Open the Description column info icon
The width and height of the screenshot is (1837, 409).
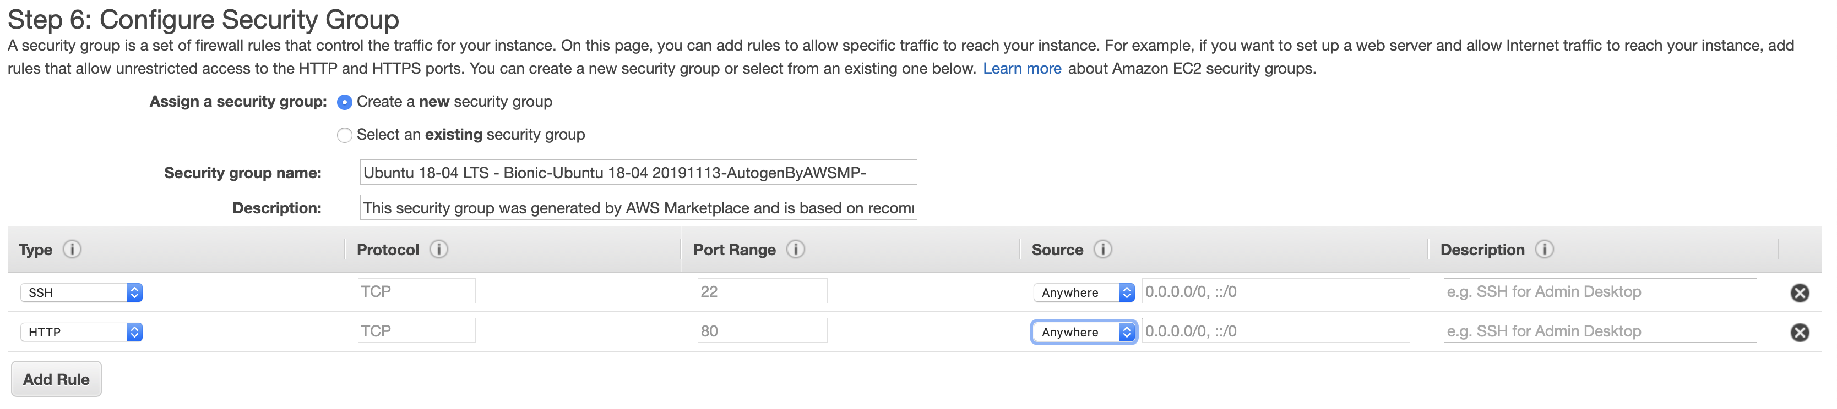point(1544,249)
